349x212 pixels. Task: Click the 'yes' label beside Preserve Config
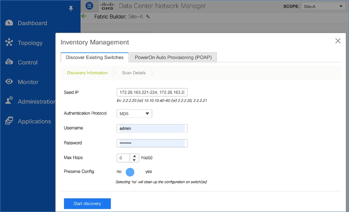tap(149, 172)
